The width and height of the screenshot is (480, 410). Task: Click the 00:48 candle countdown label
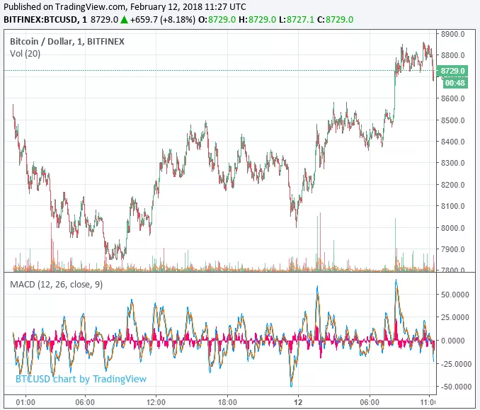(x=455, y=83)
